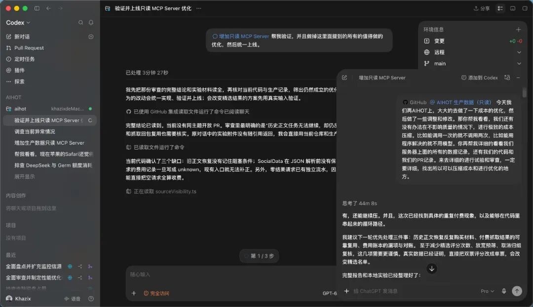Open thread 排查 DeepSeek 与 Germ 额度消耗
Image resolution: width=533 pixels, height=307 pixels.
53,165
